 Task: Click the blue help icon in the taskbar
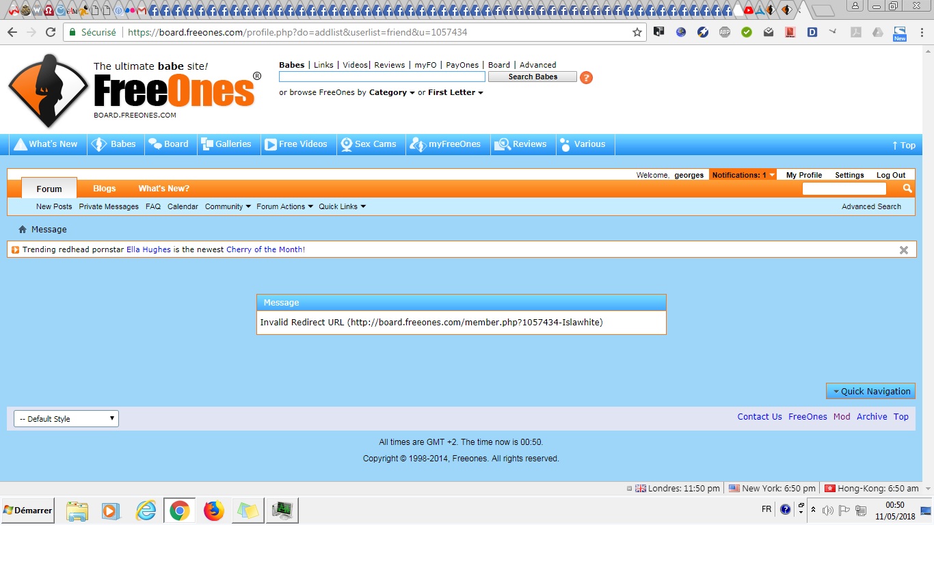785,509
